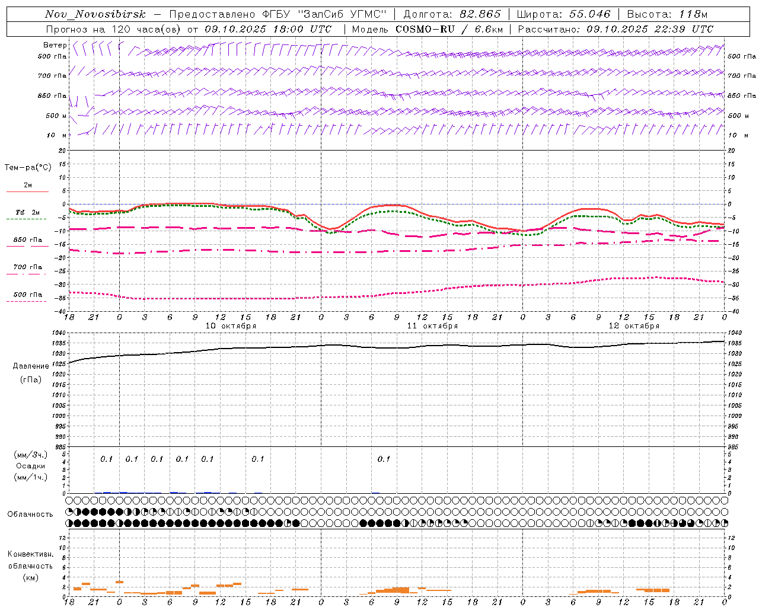Click dash-dot line sample under temperature legend "700 гПа"
759x607 pixels.
(x=26, y=274)
